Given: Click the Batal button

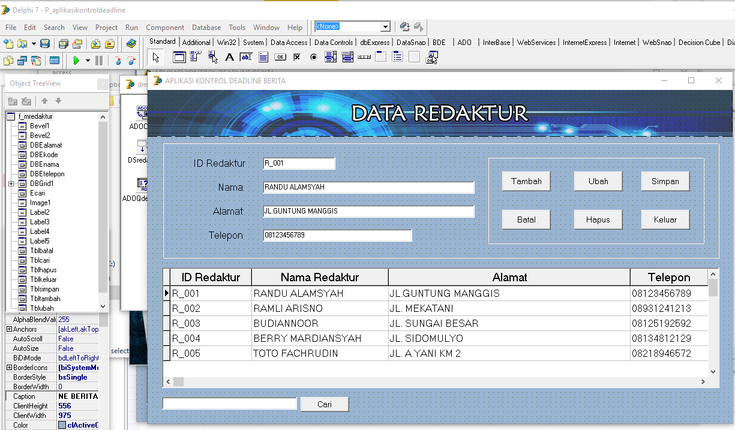Looking at the screenshot, I should [x=526, y=219].
